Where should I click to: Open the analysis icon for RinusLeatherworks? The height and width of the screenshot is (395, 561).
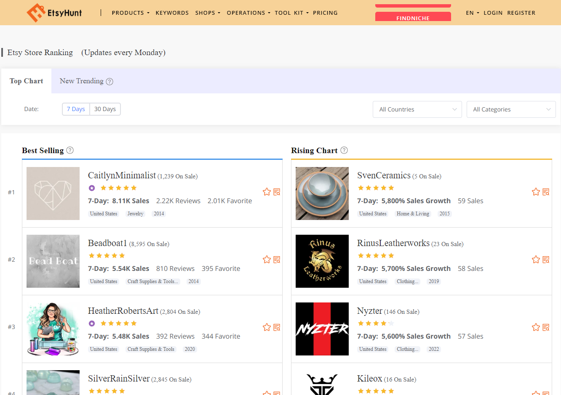pyautogui.click(x=546, y=259)
